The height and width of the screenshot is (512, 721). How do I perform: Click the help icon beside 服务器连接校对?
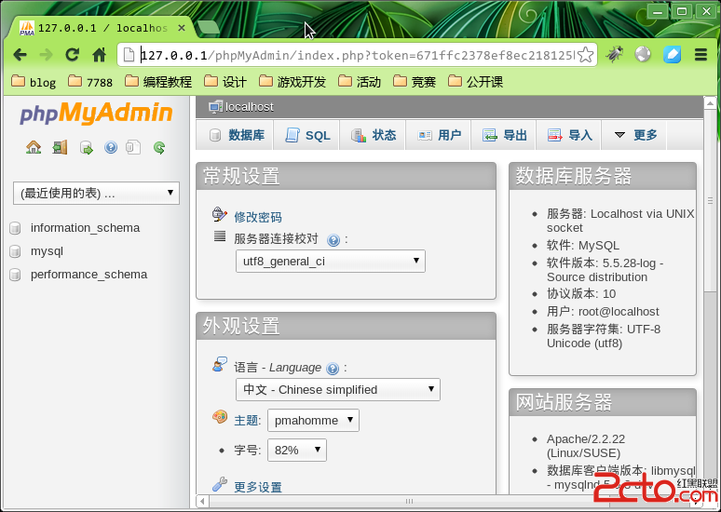click(x=333, y=240)
